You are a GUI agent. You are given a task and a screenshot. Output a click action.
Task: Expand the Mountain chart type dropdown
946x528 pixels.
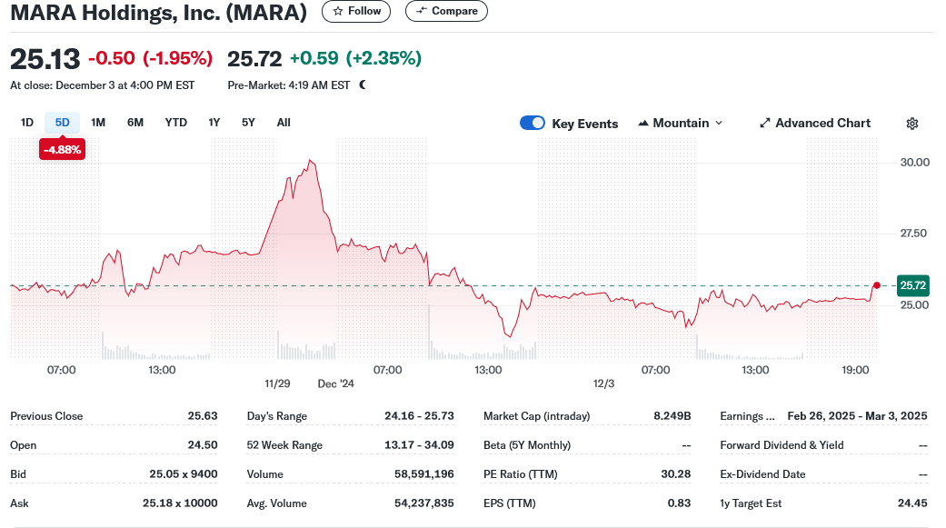[680, 123]
